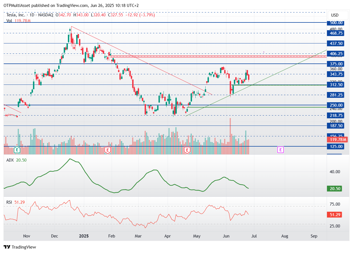Image resolution: width=353 pixels, height=253 pixels.
Task: Select the 281.25 price level label
Action: pyautogui.click(x=336, y=95)
